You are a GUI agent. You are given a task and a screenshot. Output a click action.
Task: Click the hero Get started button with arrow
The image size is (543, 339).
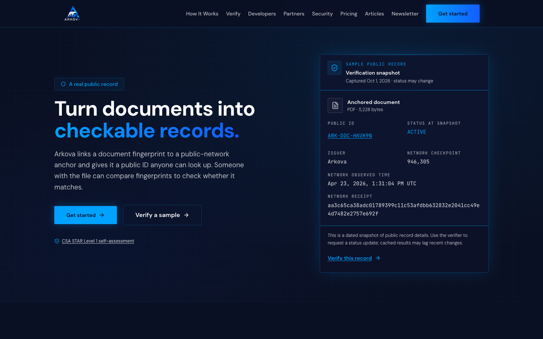86,215
